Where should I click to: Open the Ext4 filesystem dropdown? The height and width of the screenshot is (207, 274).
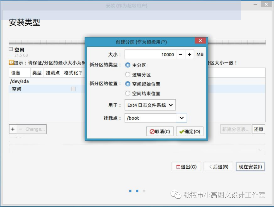(x=150, y=105)
